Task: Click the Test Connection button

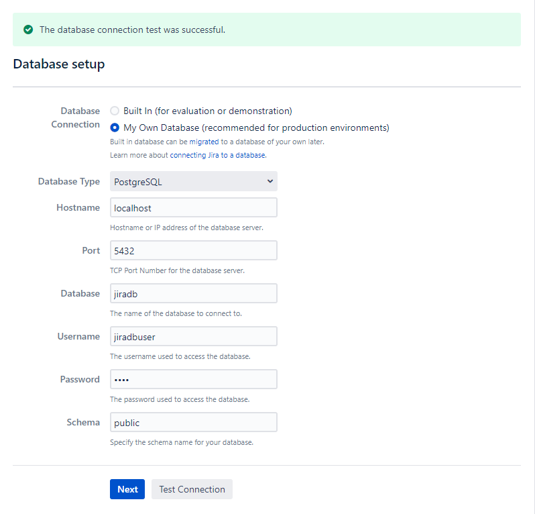Action: point(192,489)
